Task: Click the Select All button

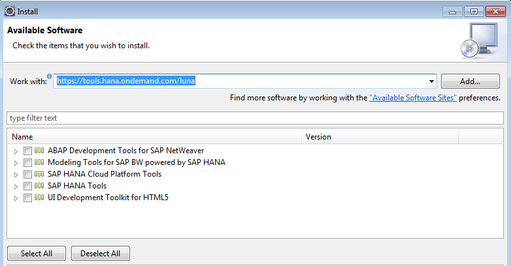Action: pyautogui.click(x=37, y=254)
